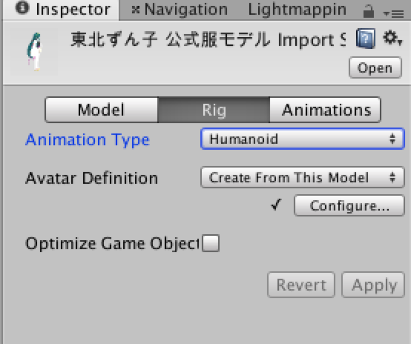Open the gear settings menu
The height and width of the screenshot is (344, 411).
tap(392, 39)
